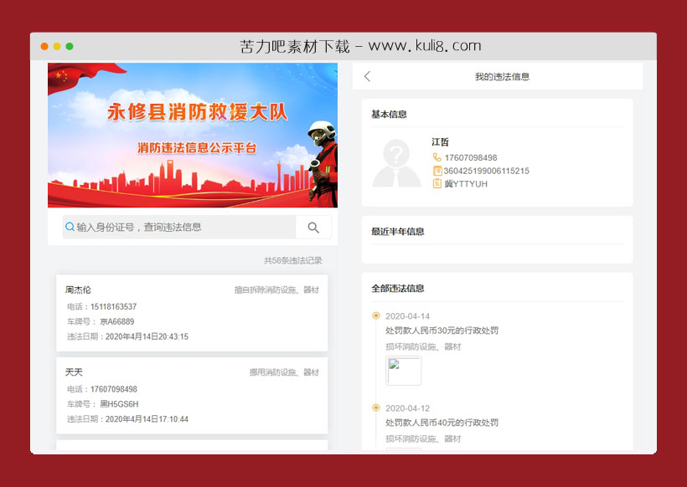The width and height of the screenshot is (687, 487).
Task: Click the magnifier icon inside the search placeholder
Action: tap(69, 227)
